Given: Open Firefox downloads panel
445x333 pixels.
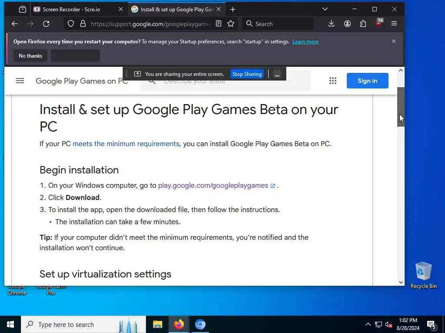Looking at the screenshot, I should (331, 24).
